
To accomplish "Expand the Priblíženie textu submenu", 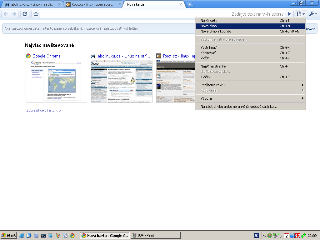I will [250, 85].
